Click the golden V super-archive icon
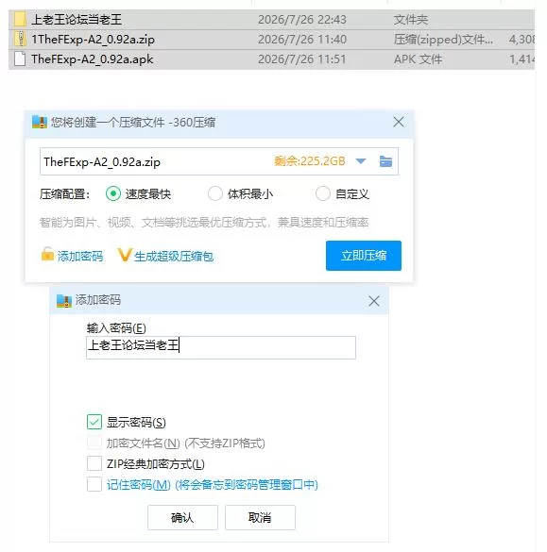Viewport: 547px width, 552px height. [x=125, y=255]
